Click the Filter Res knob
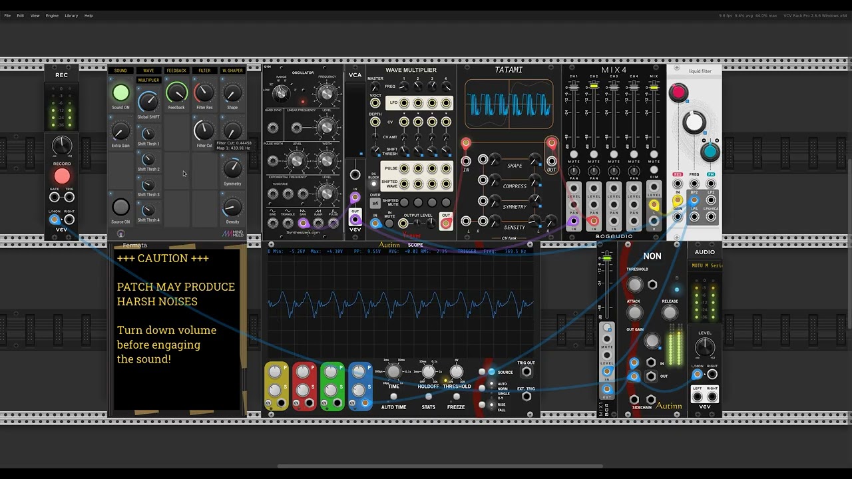This screenshot has width=852, height=479. click(x=204, y=93)
